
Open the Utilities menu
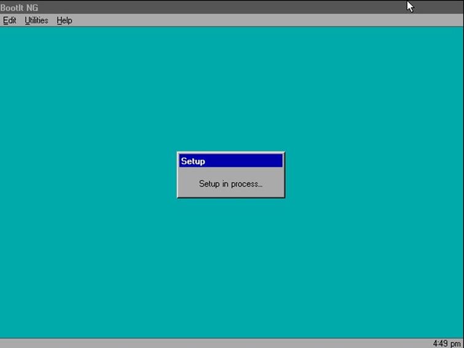click(36, 20)
